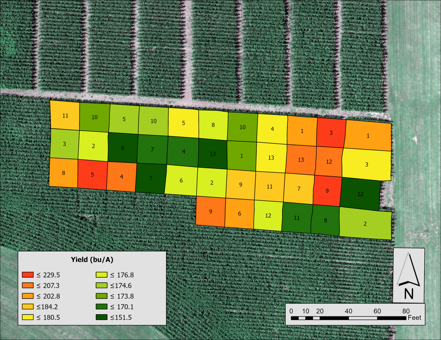
Task: Click the legend value ≤ 229.5
Action: click(x=48, y=275)
